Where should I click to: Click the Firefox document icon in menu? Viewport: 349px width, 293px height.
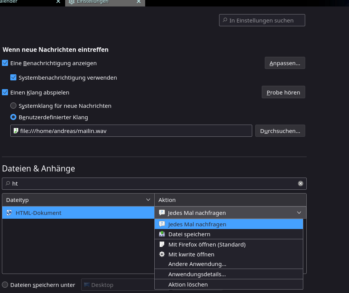[162, 244]
